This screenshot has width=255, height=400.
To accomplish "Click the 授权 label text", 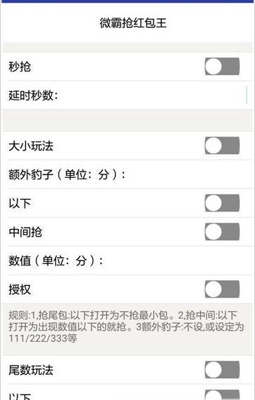I will pyautogui.click(x=20, y=289).
